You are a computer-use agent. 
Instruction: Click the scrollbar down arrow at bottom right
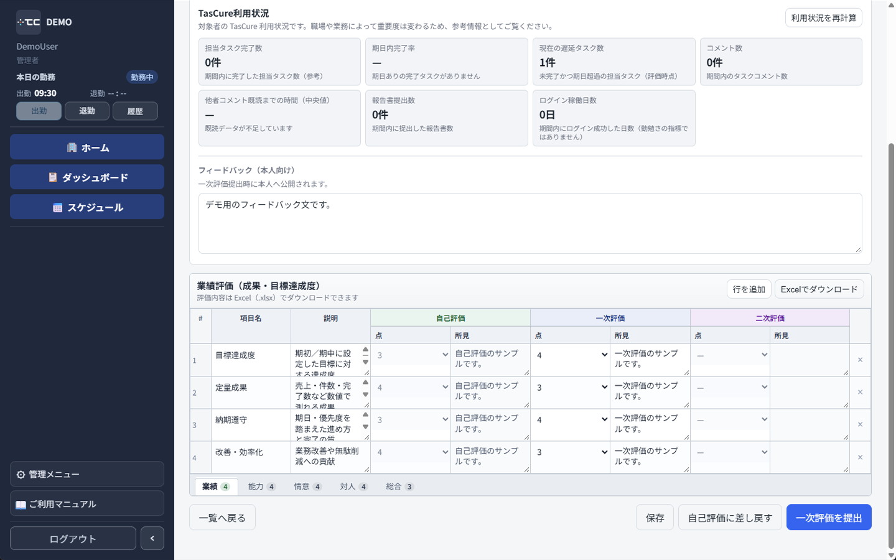coord(891,555)
